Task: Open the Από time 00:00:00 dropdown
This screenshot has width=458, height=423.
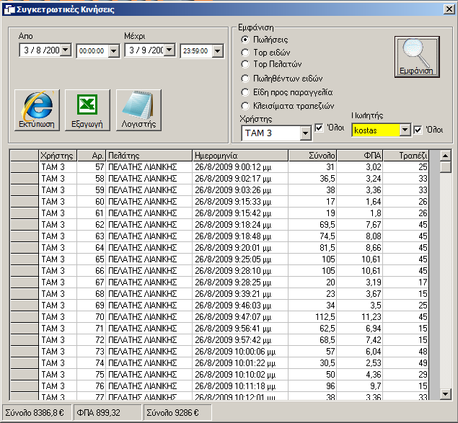Action: point(114,51)
